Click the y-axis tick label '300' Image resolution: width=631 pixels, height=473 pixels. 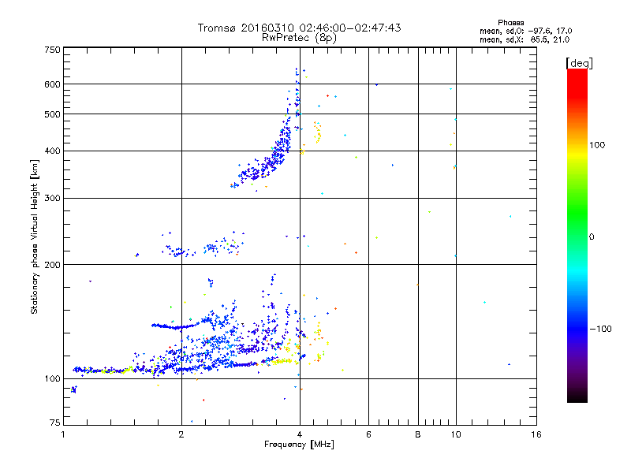[53, 199]
